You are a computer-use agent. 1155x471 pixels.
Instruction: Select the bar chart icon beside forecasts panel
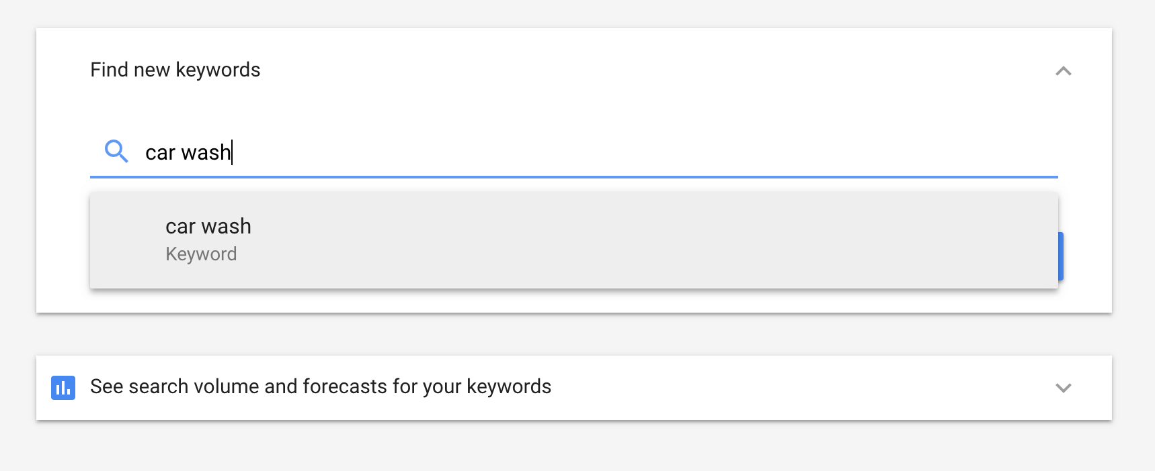63,386
